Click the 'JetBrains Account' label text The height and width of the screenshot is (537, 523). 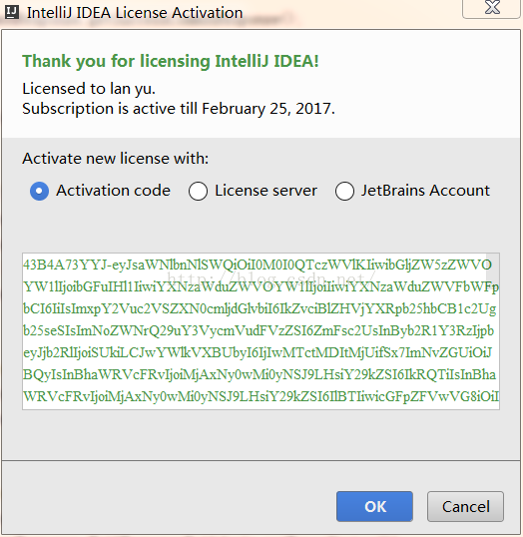[425, 191]
